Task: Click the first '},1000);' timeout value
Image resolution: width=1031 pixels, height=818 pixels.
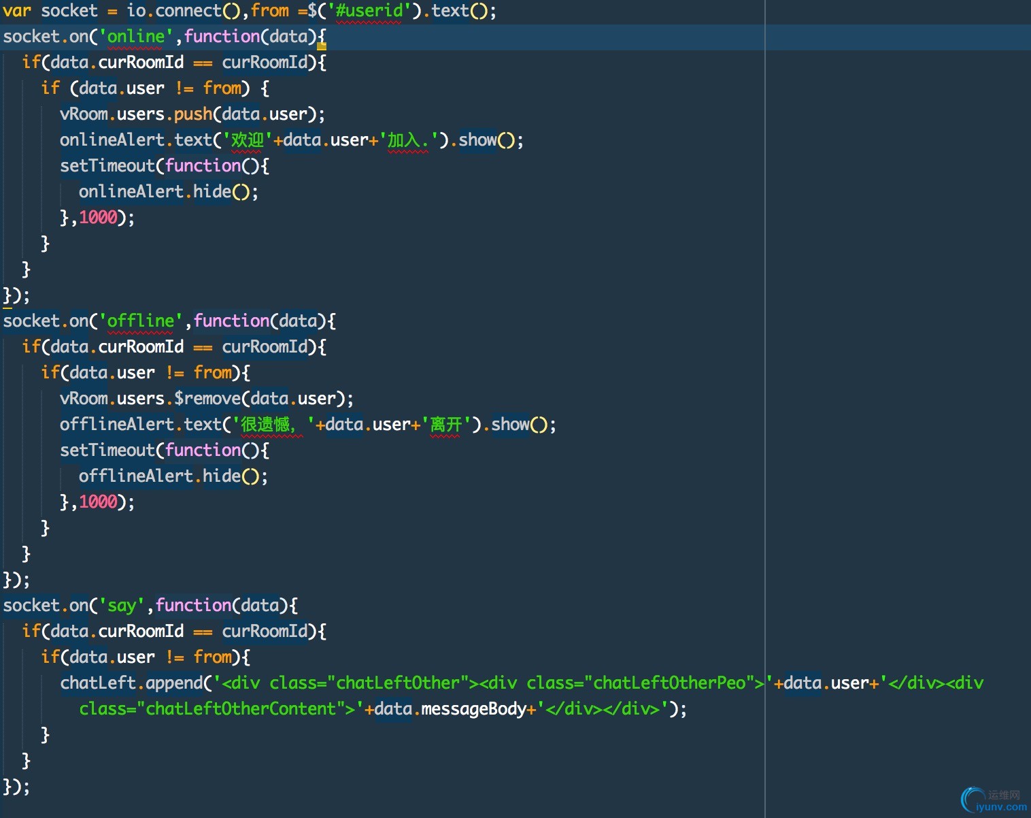Action: tap(97, 218)
